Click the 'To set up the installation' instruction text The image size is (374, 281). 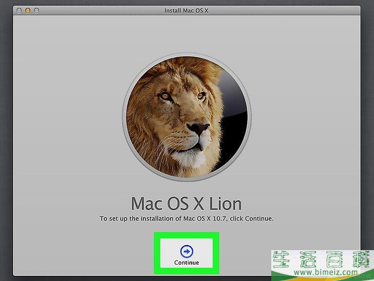[x=186, y=219]
